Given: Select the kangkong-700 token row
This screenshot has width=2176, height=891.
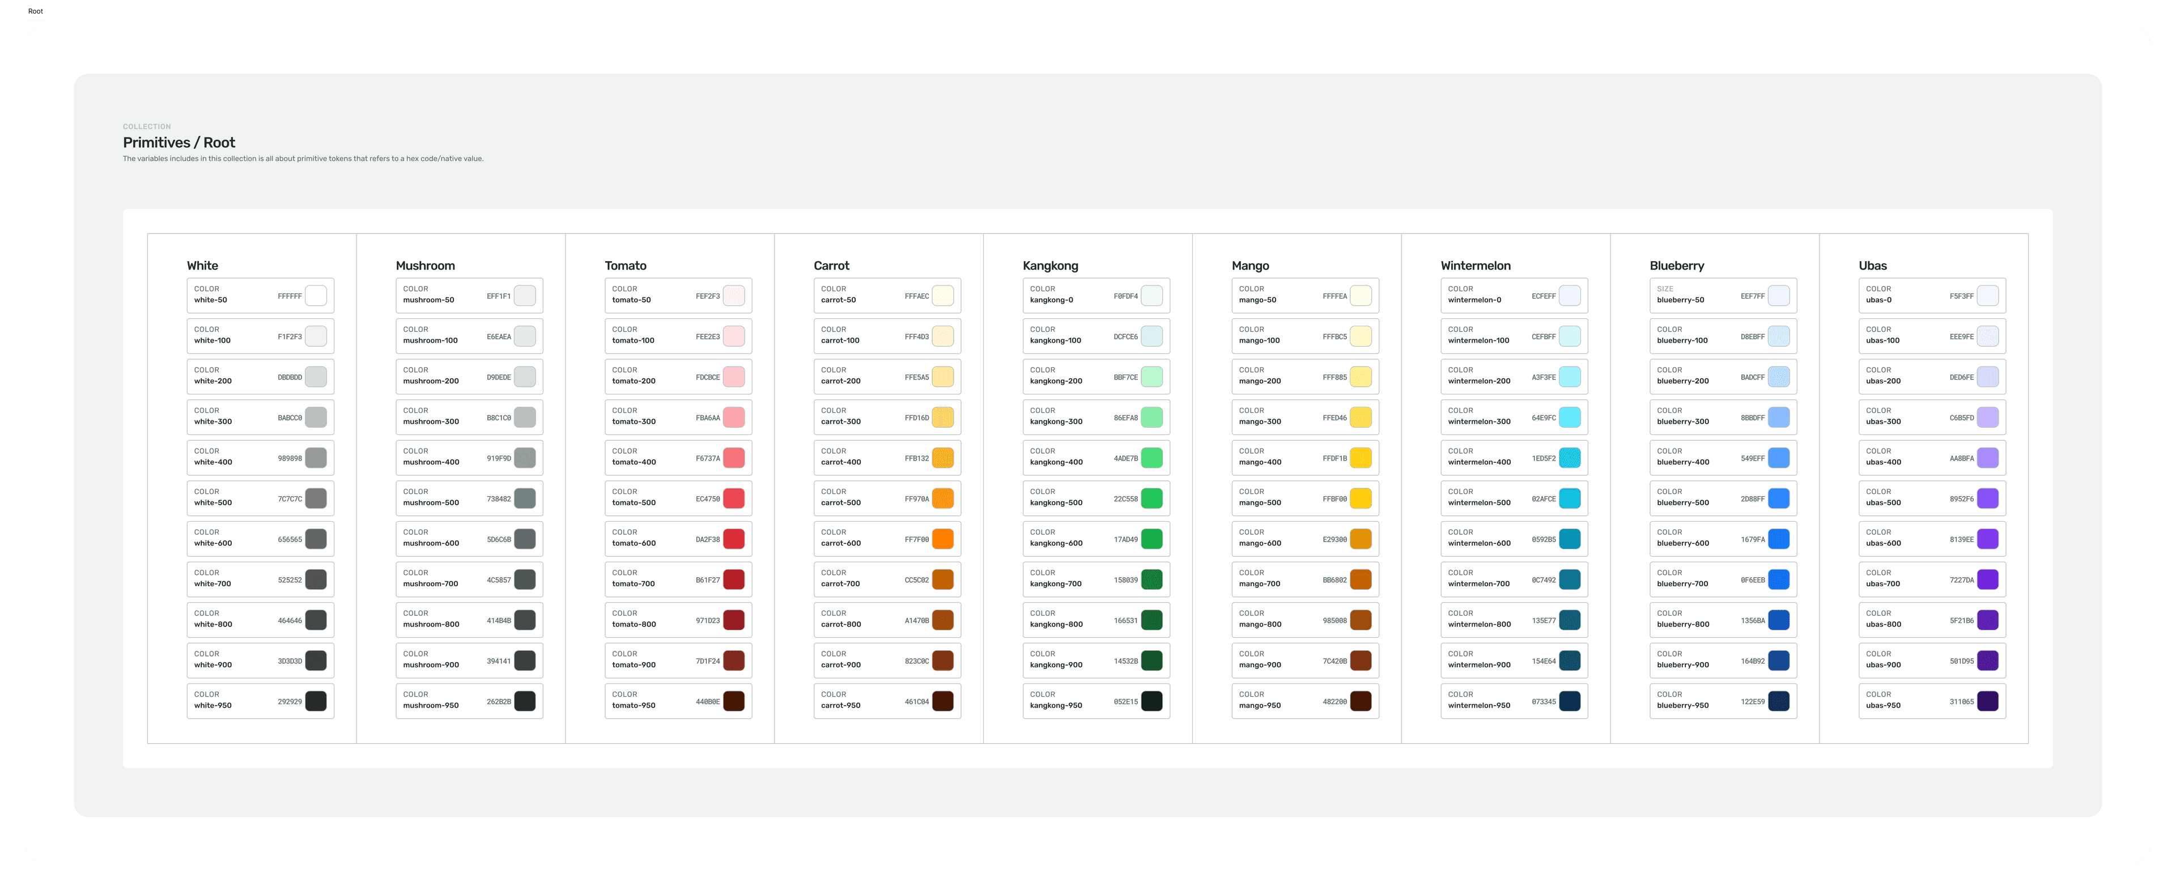Looking at the screenshot, I should (x=1096, y=579).
